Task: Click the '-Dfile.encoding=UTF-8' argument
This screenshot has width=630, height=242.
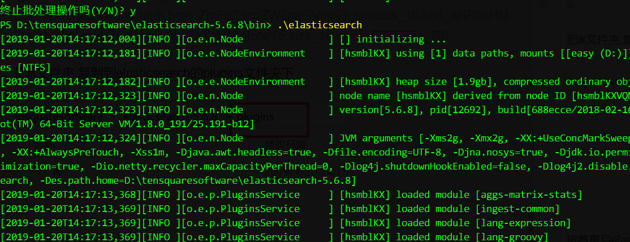Action: 382,152
